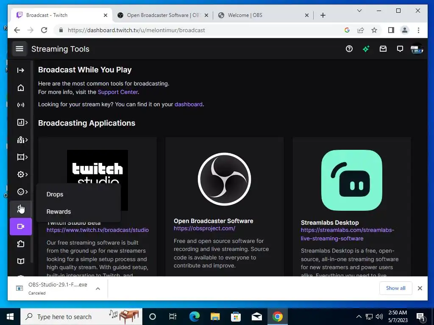Expand Insights analytics sidebar icon
This screenshot has width=434, height=325.
pyautogui.click(x=22, y=122)
